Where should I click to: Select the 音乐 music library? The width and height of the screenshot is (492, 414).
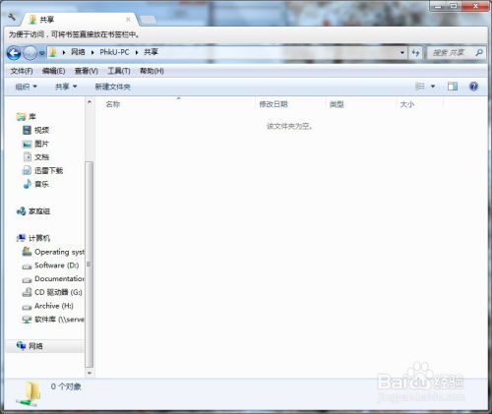pyautogui.click(x=36, y=184)
